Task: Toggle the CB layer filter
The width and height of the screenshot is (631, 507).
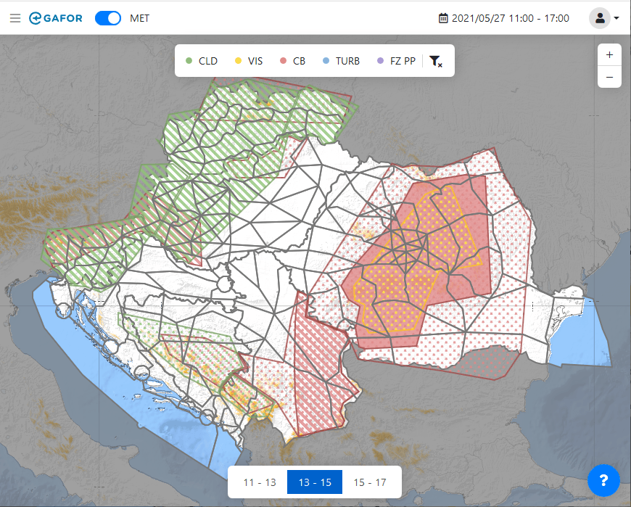Action: click(x=293, y=61)
